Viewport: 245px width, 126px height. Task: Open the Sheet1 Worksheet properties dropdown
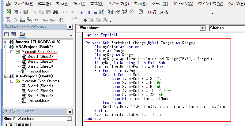click(69, 119)
